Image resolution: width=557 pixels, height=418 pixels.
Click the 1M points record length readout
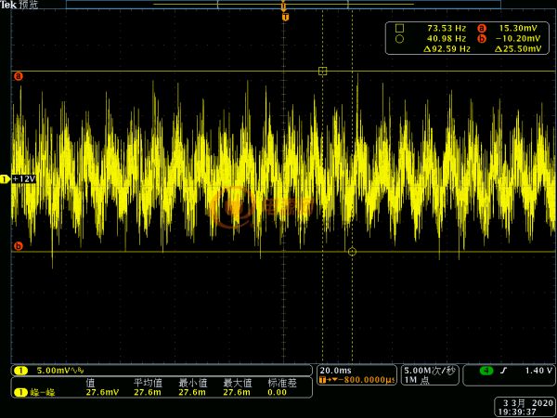(416, 380)
